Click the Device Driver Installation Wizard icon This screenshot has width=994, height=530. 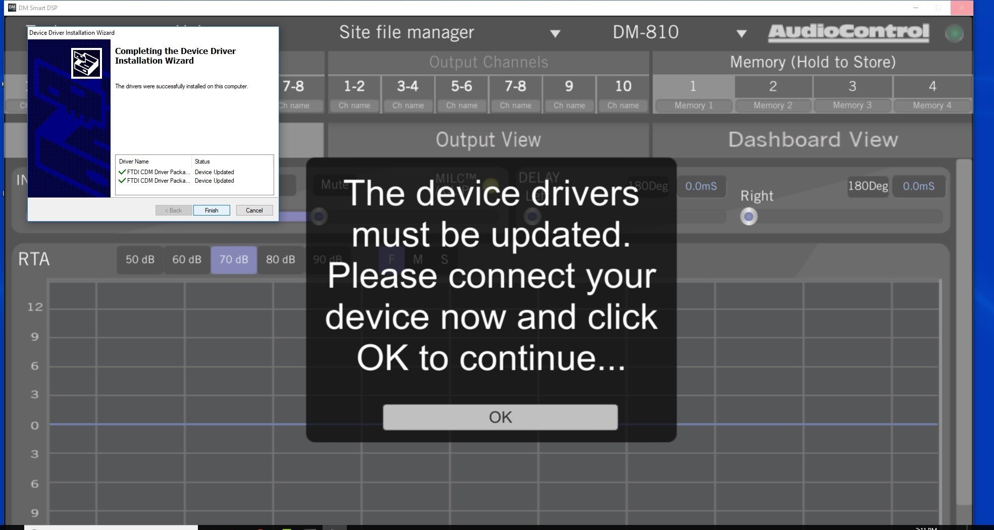tap(86, 63)
